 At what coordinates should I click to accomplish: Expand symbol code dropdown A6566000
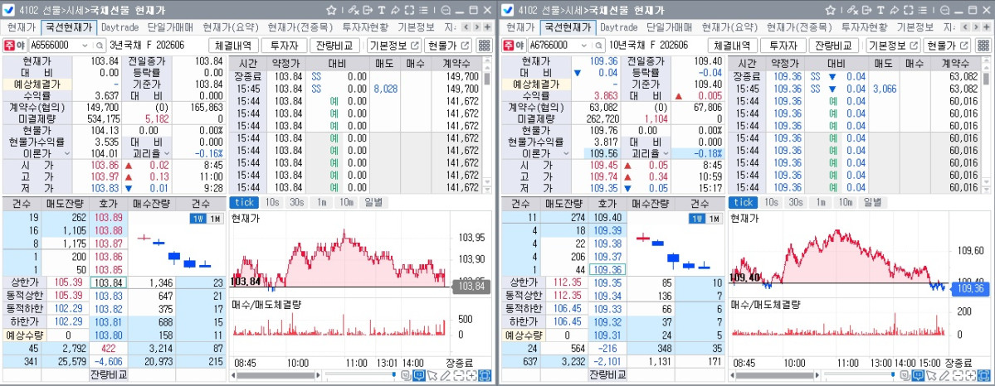[x=85, y=46]
